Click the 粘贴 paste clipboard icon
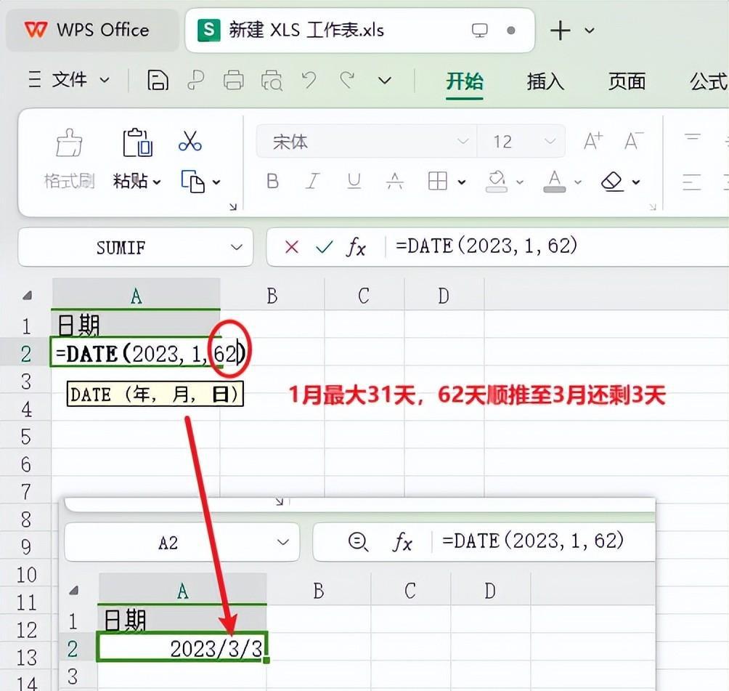This screenshot has height=691, width=729. click(137, 142)
